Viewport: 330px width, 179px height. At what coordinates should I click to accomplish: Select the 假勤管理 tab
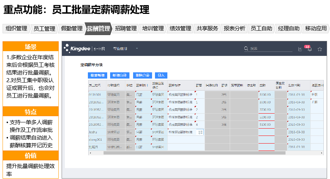(71, 28)
